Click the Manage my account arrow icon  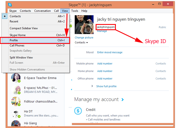[x=122, y=100]
